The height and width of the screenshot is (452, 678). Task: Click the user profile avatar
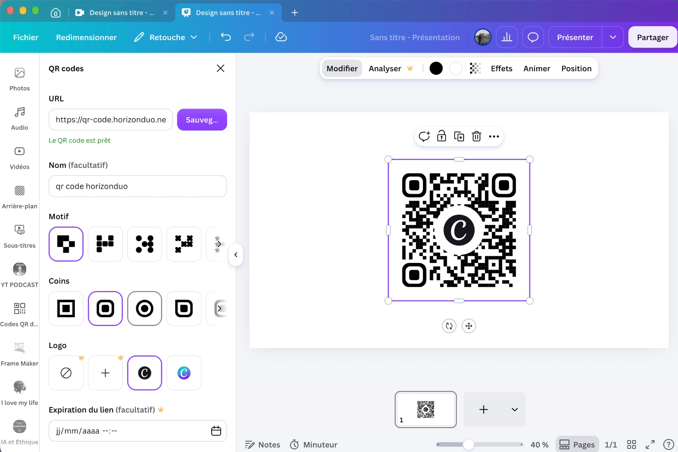tap(483, 37)
